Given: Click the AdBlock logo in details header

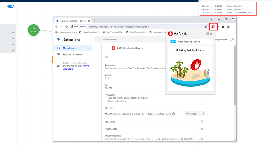Looking at the screenshot, I should [x=114, y=48].
